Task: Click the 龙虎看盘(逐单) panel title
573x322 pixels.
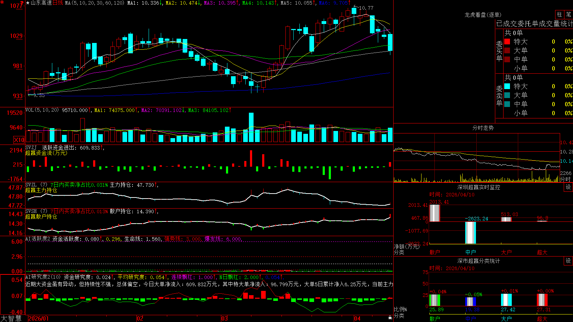Action: click(x=483, y=15)
